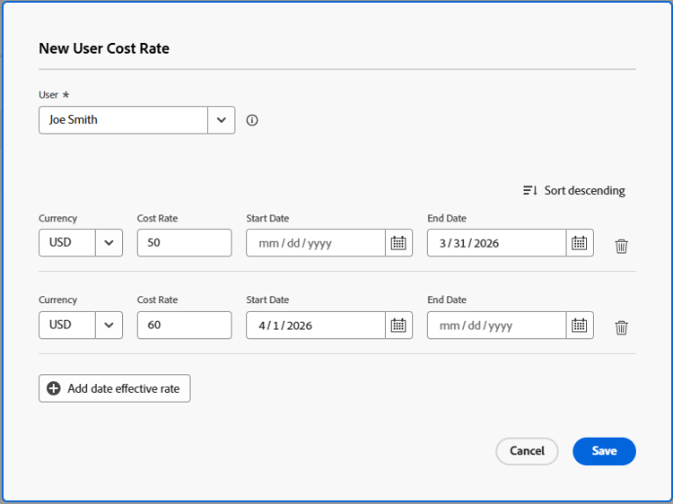
Task: Click the Cancel button
Action: click(x=527, y=451)
